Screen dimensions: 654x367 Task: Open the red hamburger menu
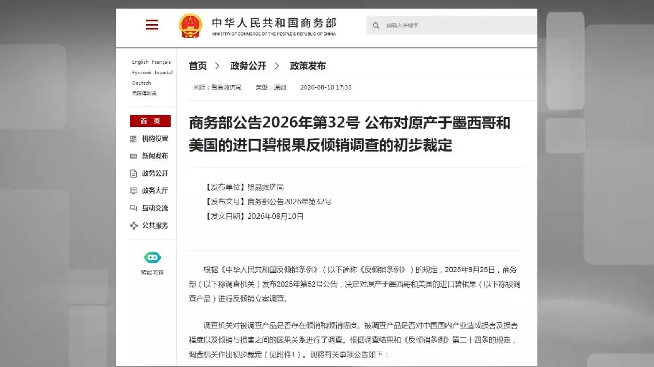point(152,25)
